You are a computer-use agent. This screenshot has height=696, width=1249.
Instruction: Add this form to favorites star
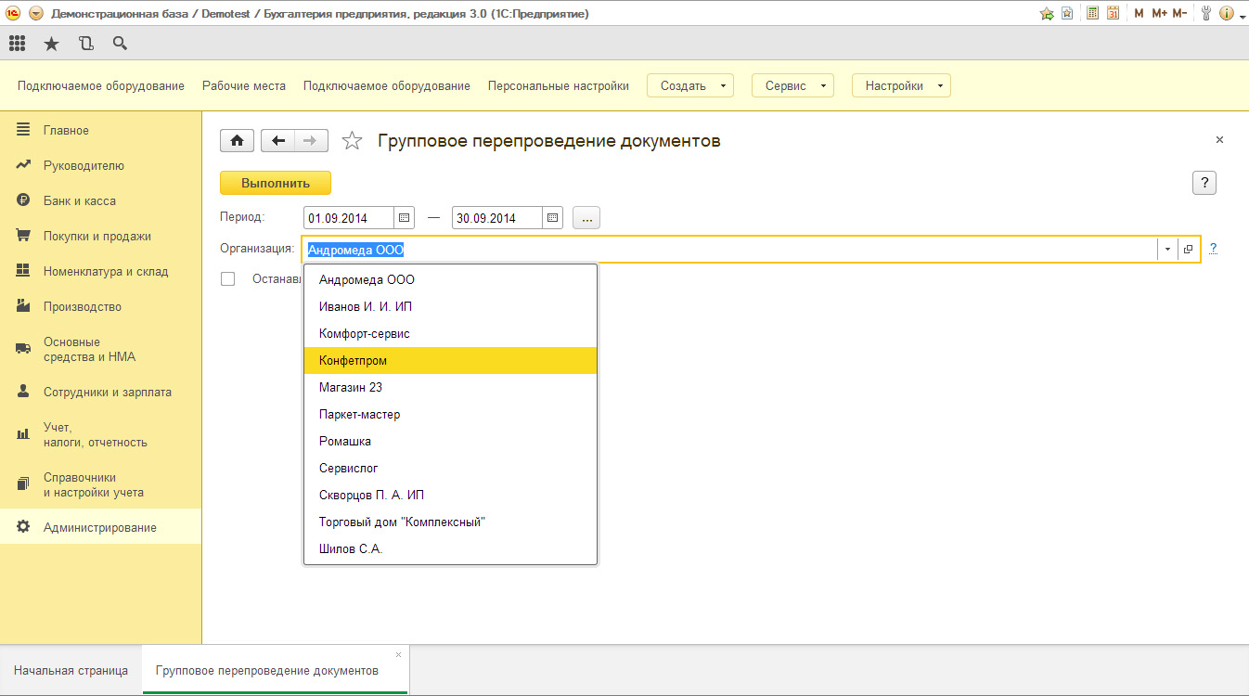352,140
